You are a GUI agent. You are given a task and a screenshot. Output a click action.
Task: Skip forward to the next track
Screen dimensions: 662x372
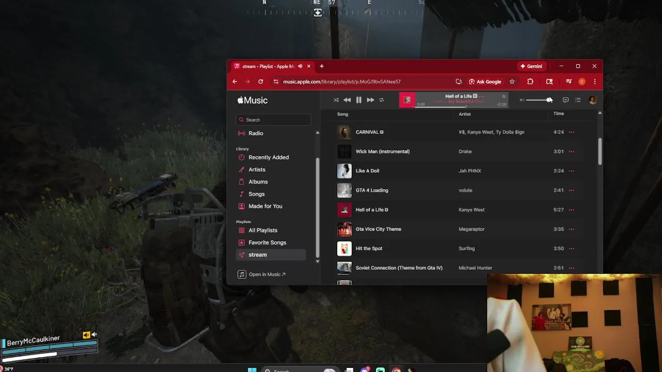tap(370, 100)
